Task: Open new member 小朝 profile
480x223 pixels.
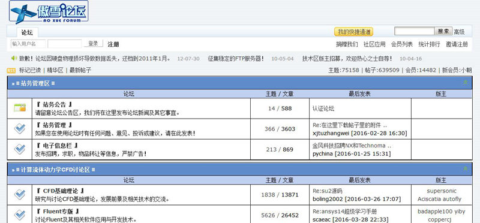Action: point(466,70)
